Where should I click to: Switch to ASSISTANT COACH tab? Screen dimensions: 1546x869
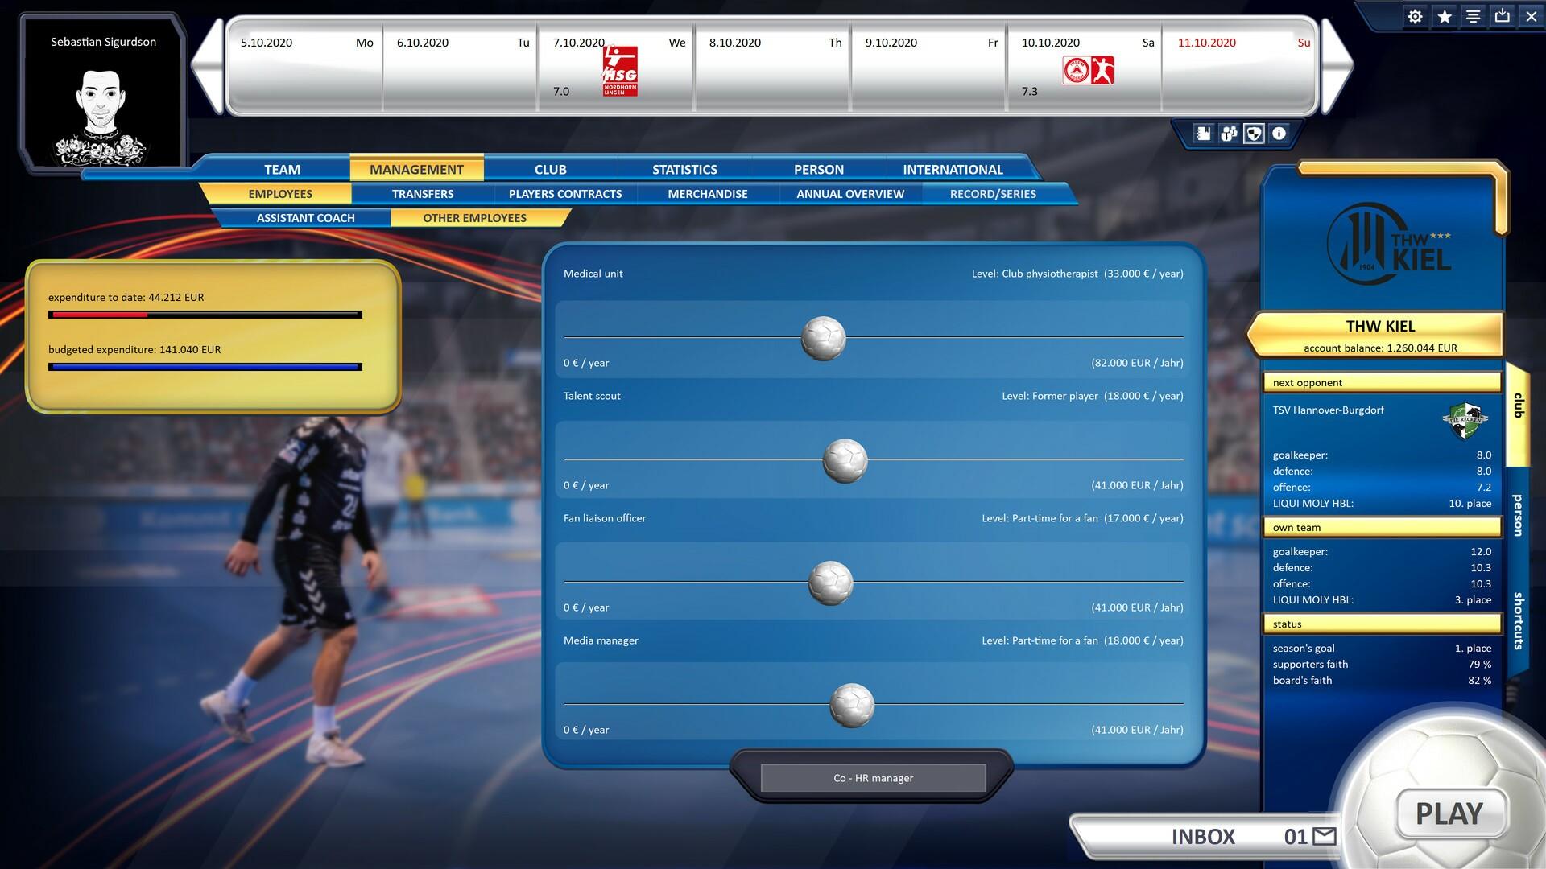[x=305, y=218]
